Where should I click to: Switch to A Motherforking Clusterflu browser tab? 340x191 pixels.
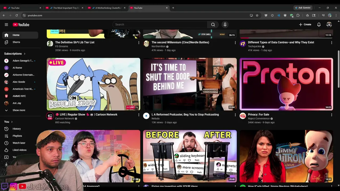(107, 8)
